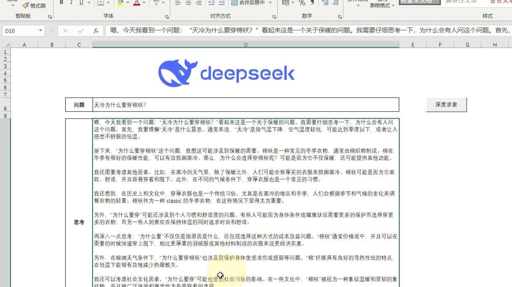Click the increase decimal icon
512x287 pixels.
pos(326,4)
